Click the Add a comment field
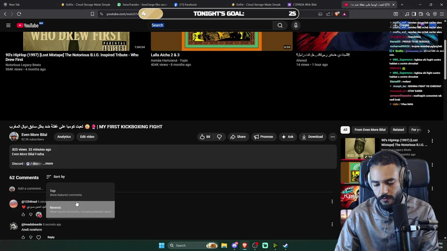The height and width of the screenshot is (251, 447). coord(175,189)
